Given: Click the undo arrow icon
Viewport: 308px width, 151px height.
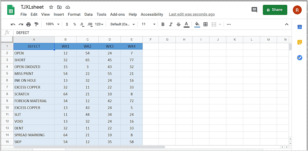Looking at the screenshot, I should tap(13, 24).
